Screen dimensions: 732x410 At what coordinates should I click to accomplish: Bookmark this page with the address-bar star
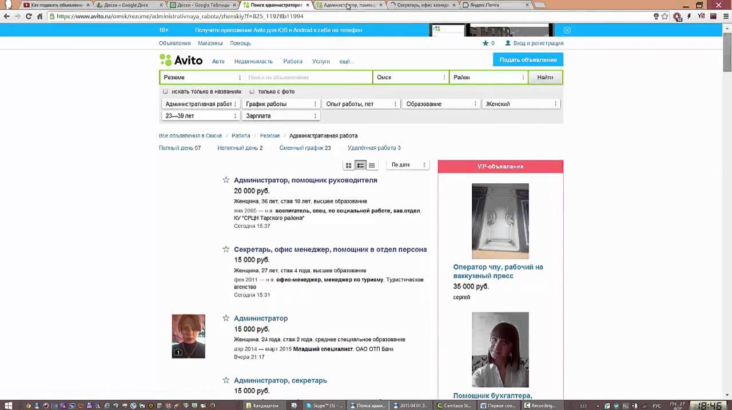click(665, 17)
